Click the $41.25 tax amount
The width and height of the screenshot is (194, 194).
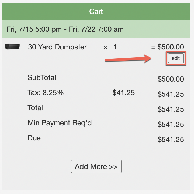coord(123,93)
